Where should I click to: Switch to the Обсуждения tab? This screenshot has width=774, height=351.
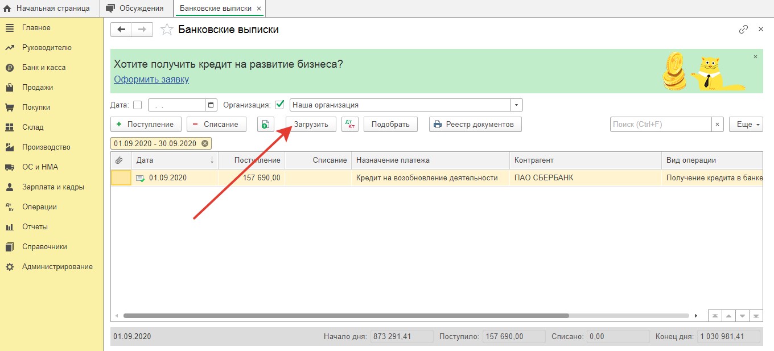(x=137, y=9)
